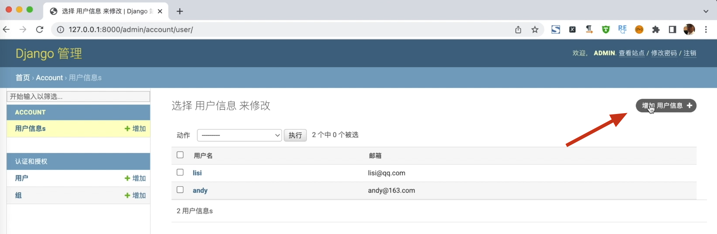Click 增加 next to 组
Viewport: 717px width, 234px height.
(135, 195)
